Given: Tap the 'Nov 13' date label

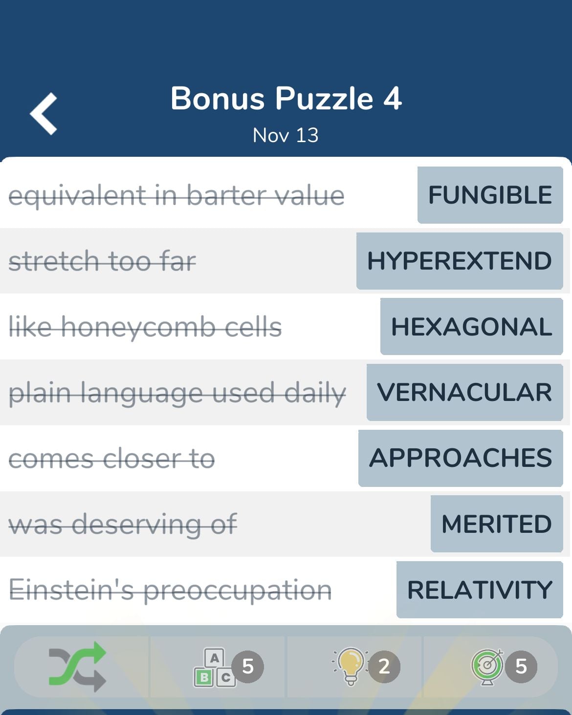Looking at the screenshot, I should [286, 135].
